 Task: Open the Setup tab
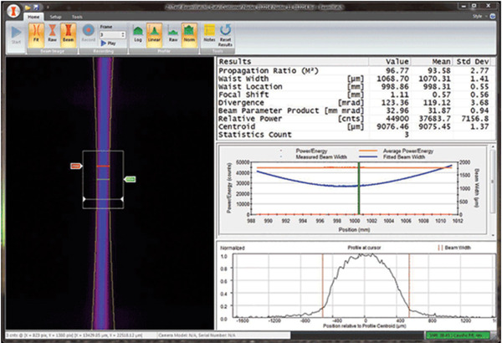[x=55, y=16]
